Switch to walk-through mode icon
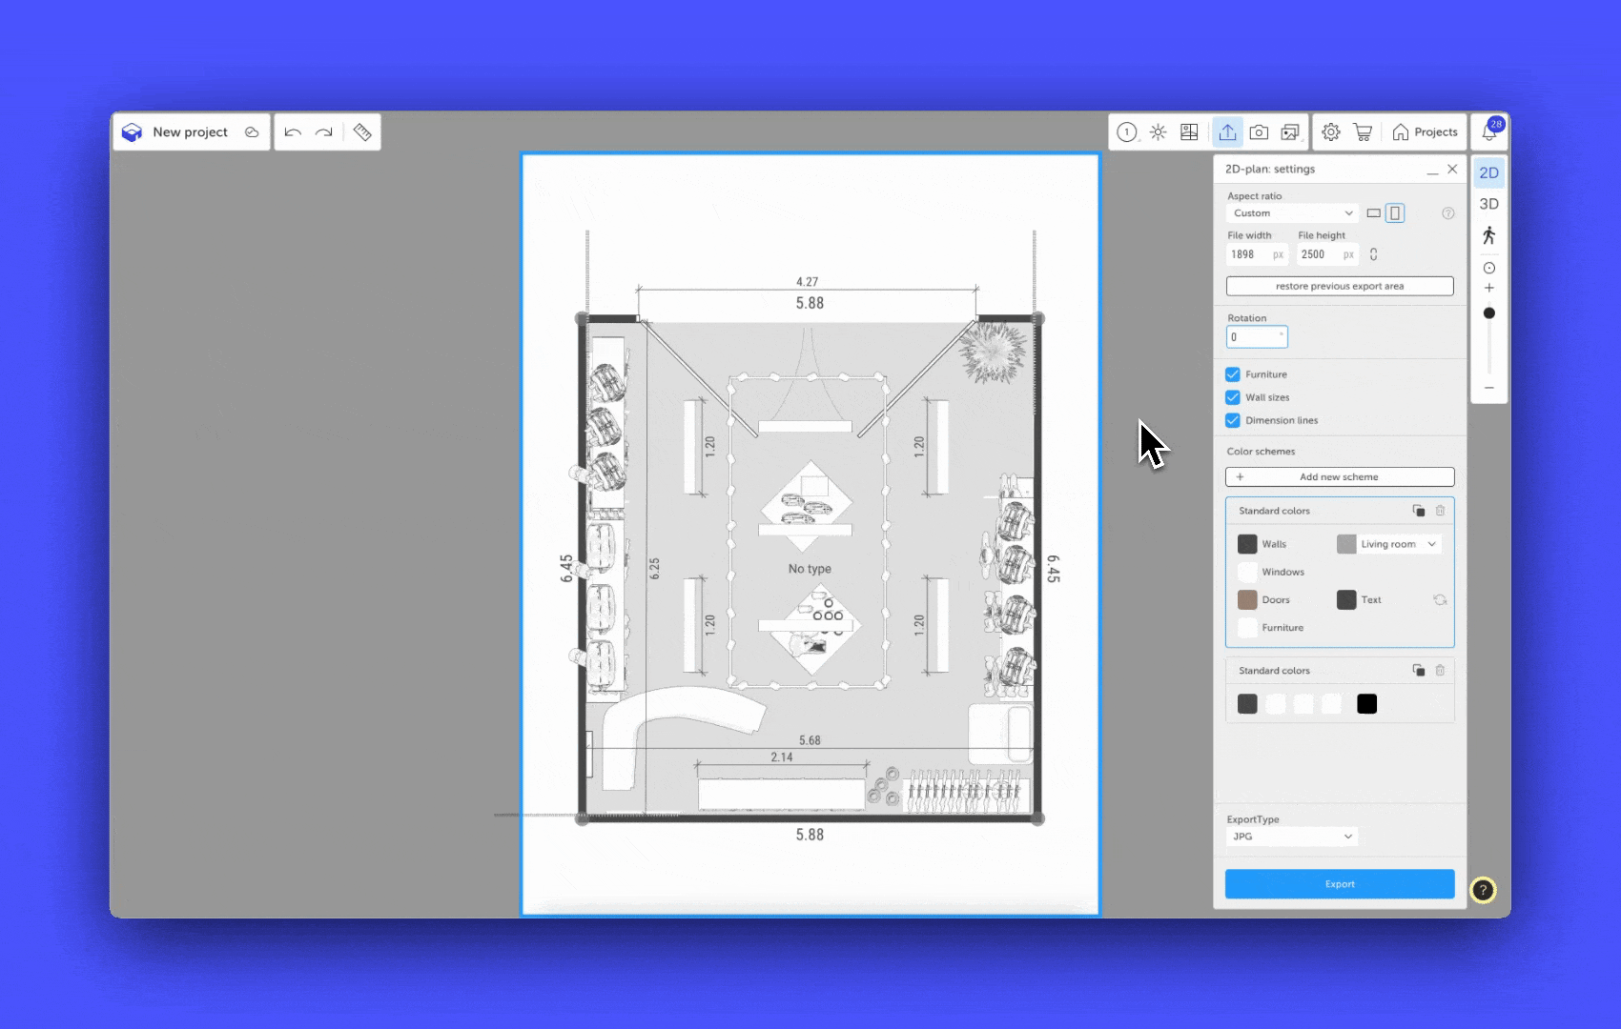 [1488, 235]
